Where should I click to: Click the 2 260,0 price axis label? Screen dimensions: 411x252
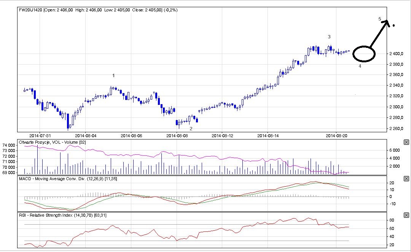click(396, 128)
